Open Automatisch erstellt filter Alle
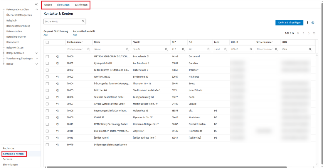Screen dimensions: 323x168 75,35
